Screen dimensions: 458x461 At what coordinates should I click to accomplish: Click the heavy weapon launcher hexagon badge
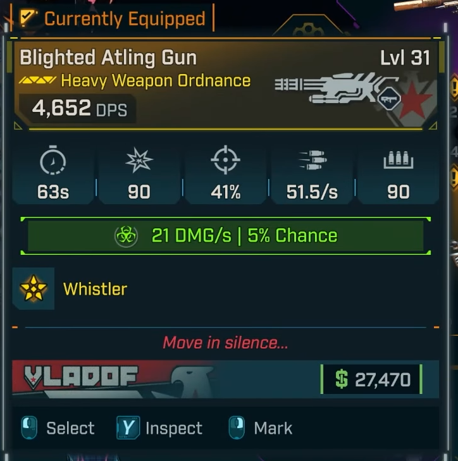pyautogui.click(x=389, y=99)
